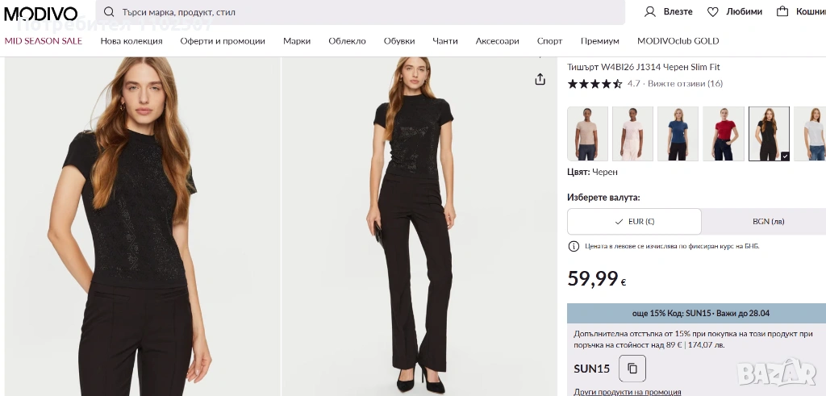Click into the search input field
Viewport: 826px width, 396px height.
pos(363,12)
